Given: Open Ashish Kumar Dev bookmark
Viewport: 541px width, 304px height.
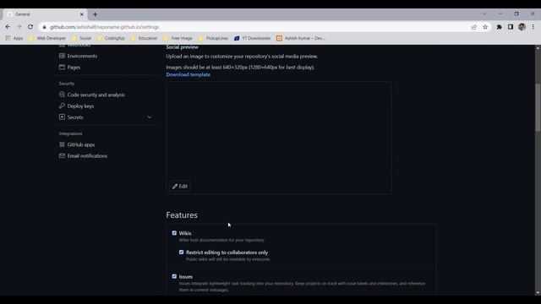Looking at the screenshot, I should pos(301,38).
